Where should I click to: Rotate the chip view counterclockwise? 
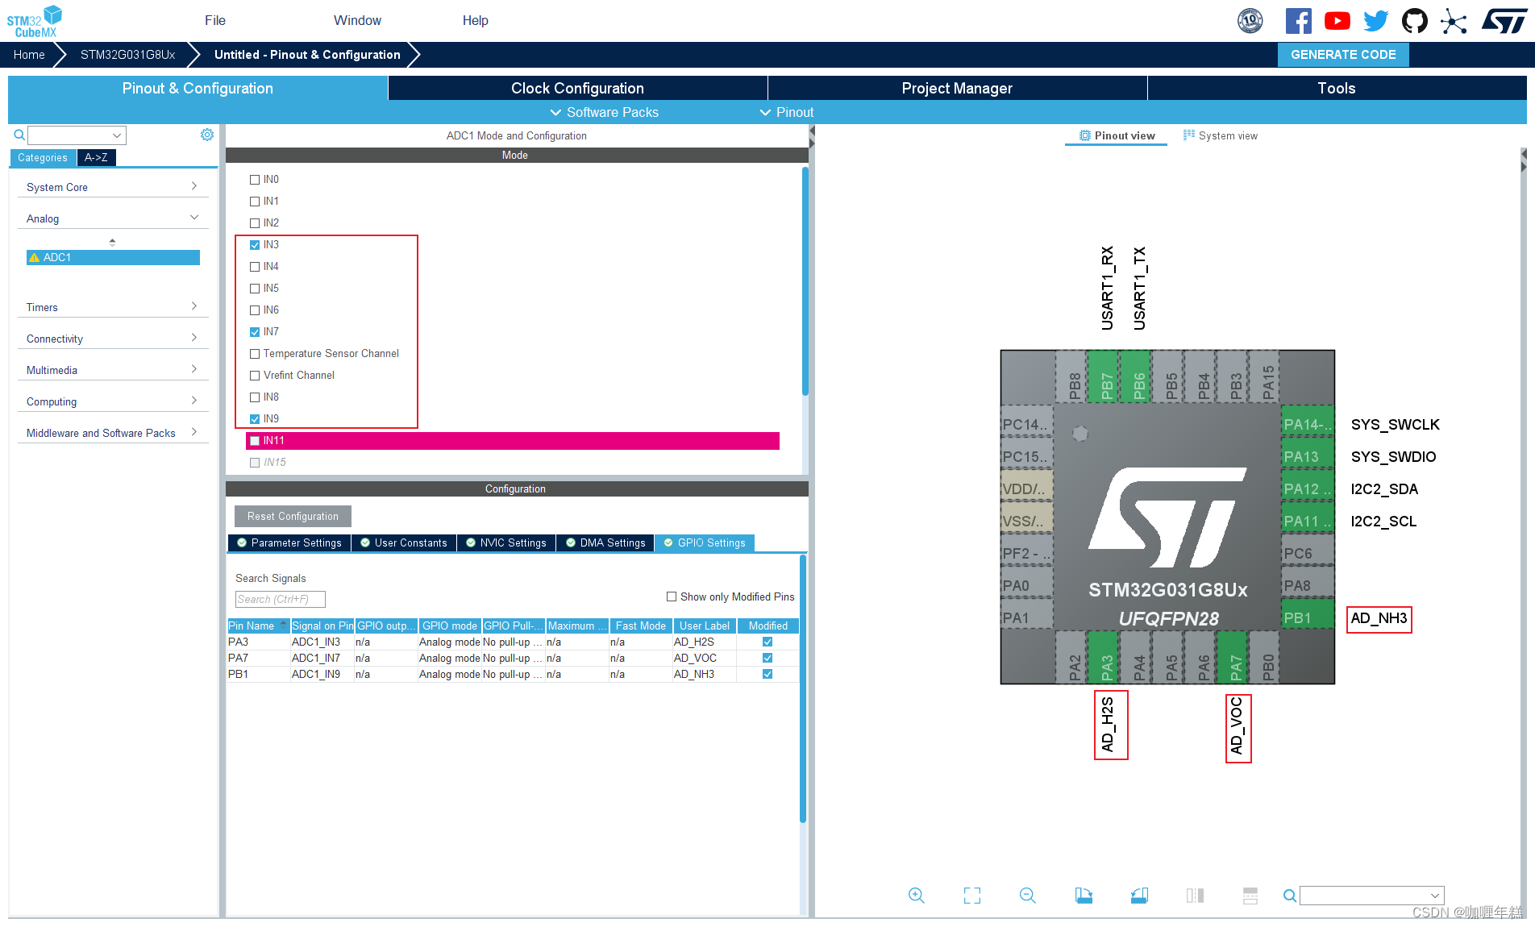pos(1139,896)
